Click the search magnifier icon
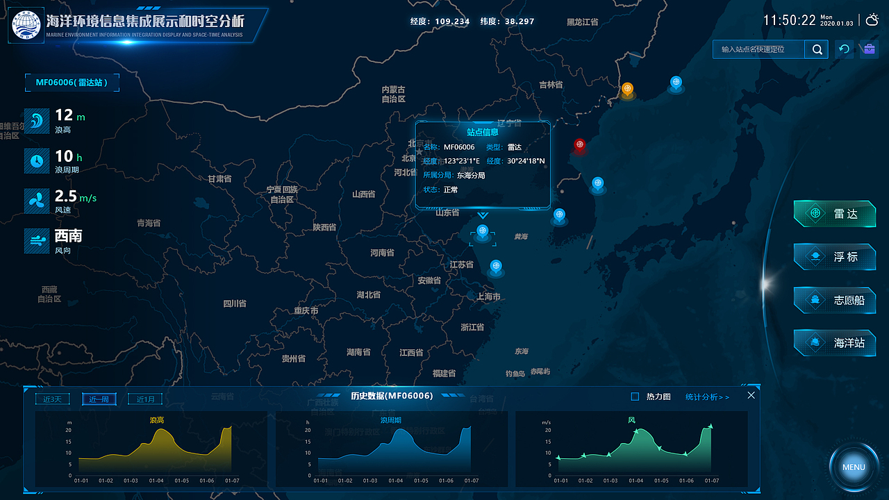The height and width of the screenshot is (500, 889). [x=817, y=49]
